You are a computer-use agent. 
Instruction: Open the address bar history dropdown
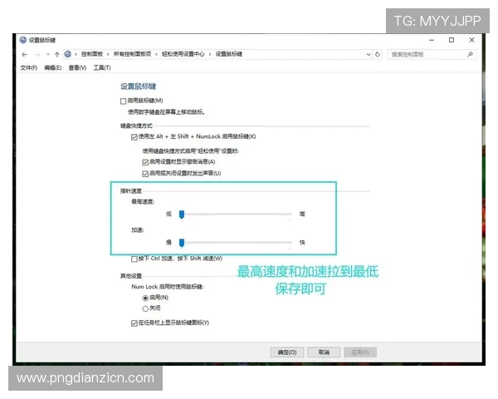pos(369,54)
